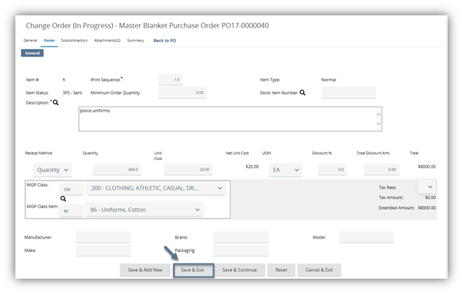Click the Item Status 3PS - Sent text
Screen dimensions: 463x294
coord(72,93)
